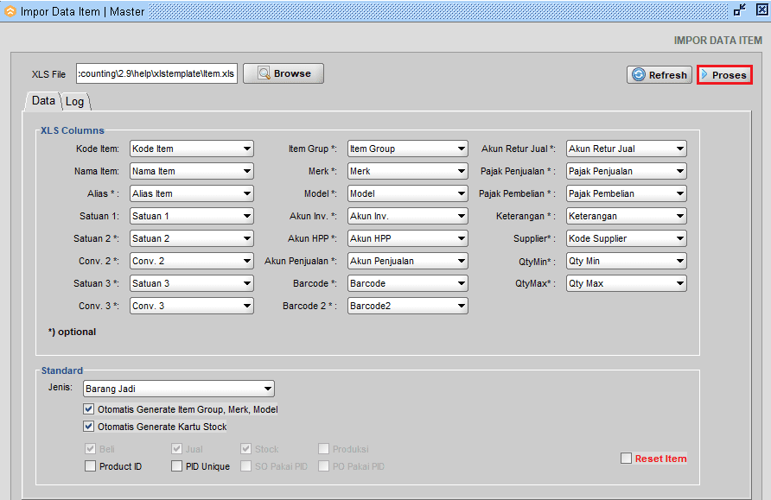771x500 pixels.
Task: Switch to the Log tab
Action: tap(75, 102)
